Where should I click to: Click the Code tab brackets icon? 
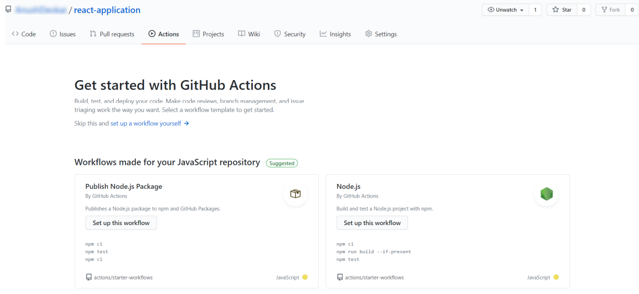click(x=15, y=34)
